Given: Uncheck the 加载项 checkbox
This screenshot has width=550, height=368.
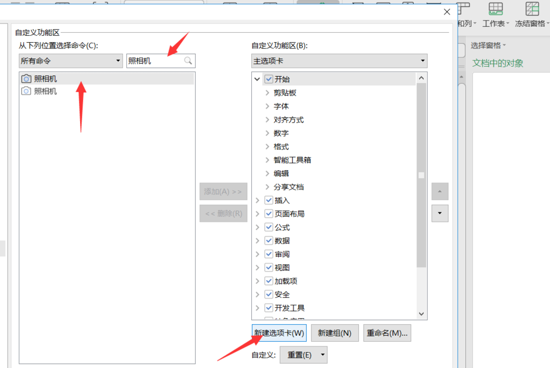Looking at the screenshot, I should [x=268, y=280].
